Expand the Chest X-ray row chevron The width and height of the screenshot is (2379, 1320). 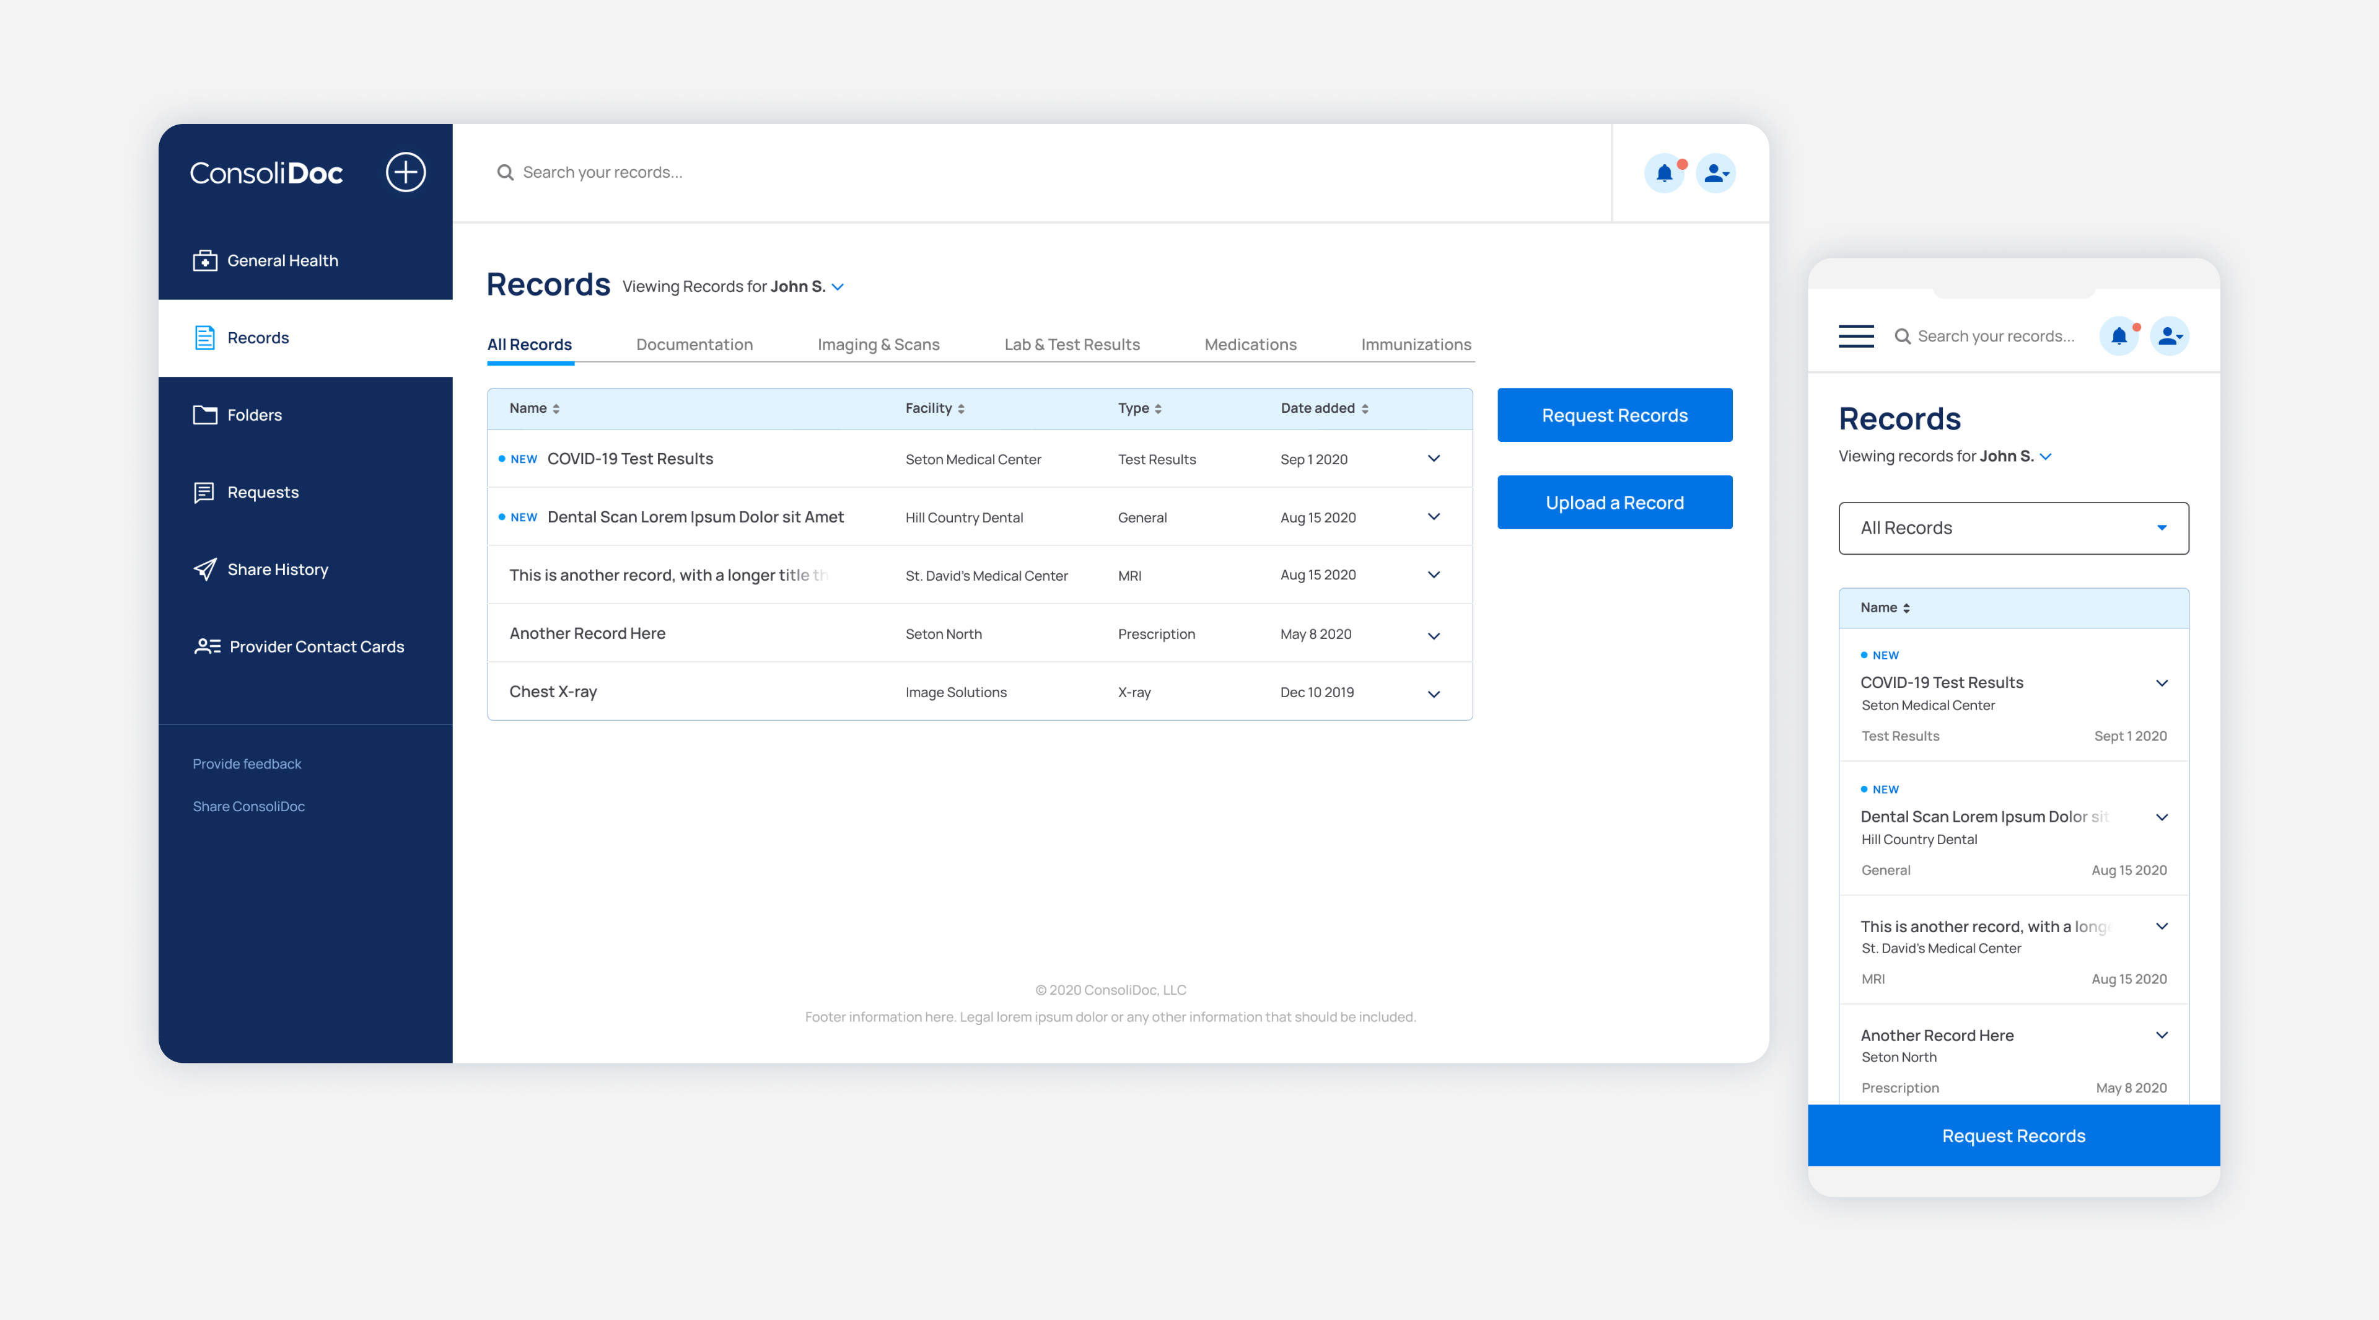coord(1434,693)
